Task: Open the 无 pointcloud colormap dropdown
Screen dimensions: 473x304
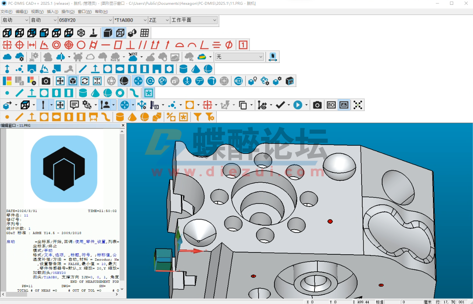Action: point(260,57)
